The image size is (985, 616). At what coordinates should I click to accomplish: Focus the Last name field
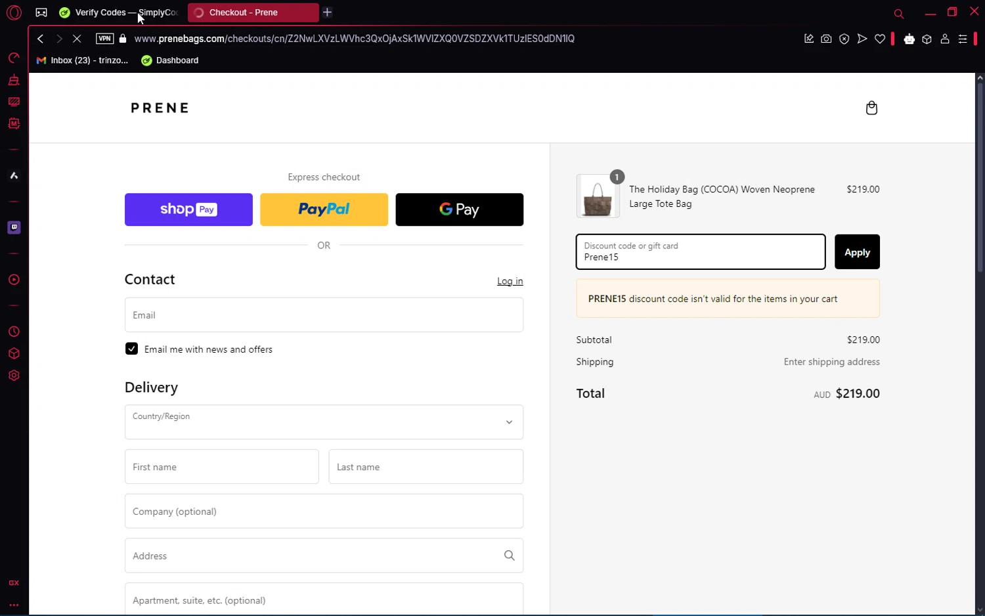426,467
